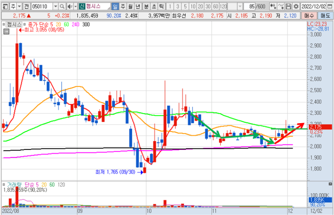This screenshot has height=215, width=334.
Task: Open the calendar date picker icon
Action: pyautogui.click(x=329, y=7)
